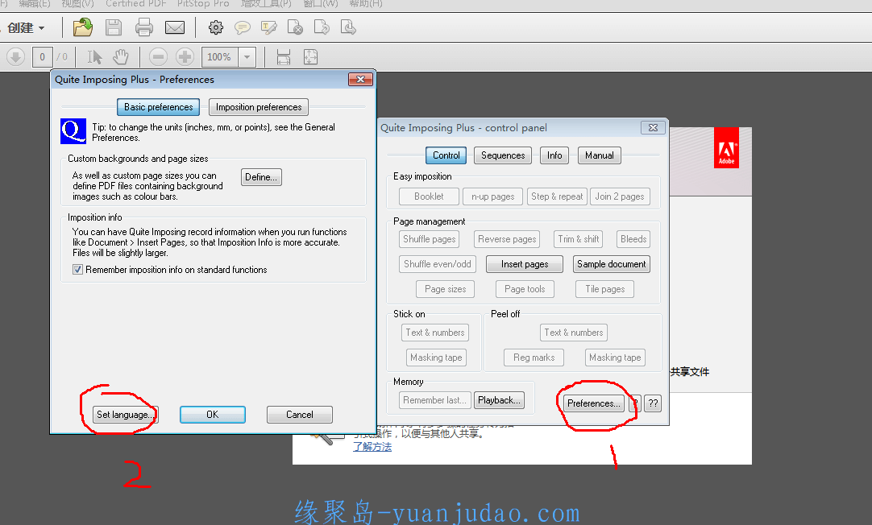Click the Insert pages button

(525, 264)
